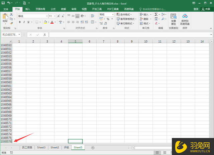
Task: Apply percent style format
Action: click(108, 19)
